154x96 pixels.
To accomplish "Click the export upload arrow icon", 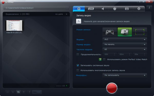I will click(x=24, y=92).
